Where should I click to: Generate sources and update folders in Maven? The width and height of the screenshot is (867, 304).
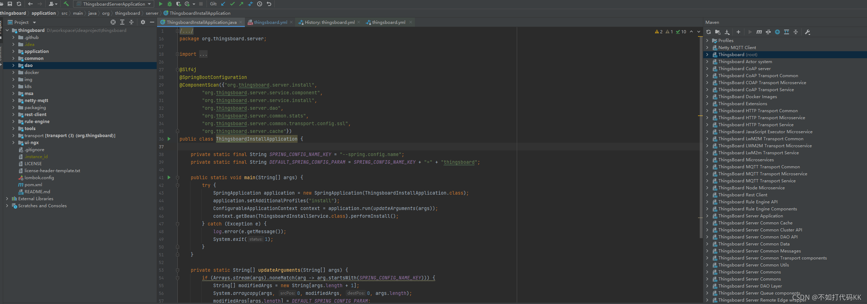click(718, 32)
